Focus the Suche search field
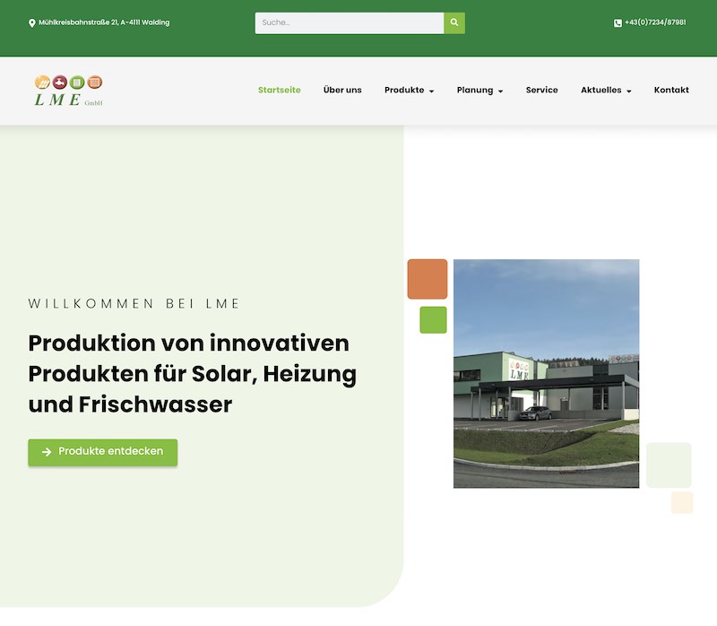The width and height of the screenshot is (717, 626). pos(350,23)
